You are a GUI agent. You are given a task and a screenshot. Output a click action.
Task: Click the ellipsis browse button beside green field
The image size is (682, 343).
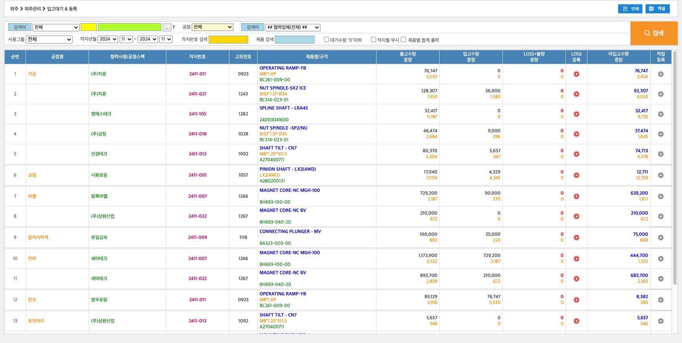pyautogui.click(x=167, y=27)
